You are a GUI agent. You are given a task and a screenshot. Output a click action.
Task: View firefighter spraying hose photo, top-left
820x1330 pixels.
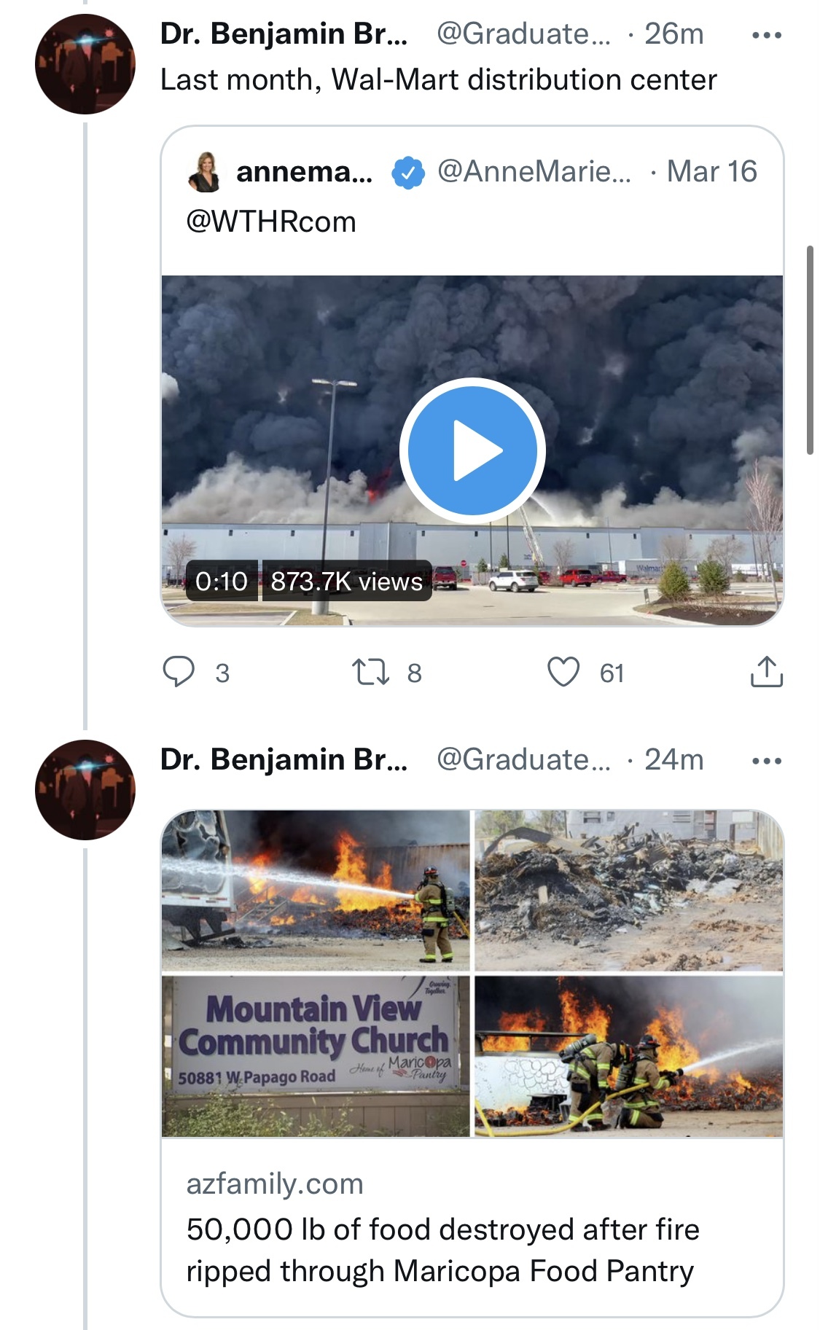(316, 890)
